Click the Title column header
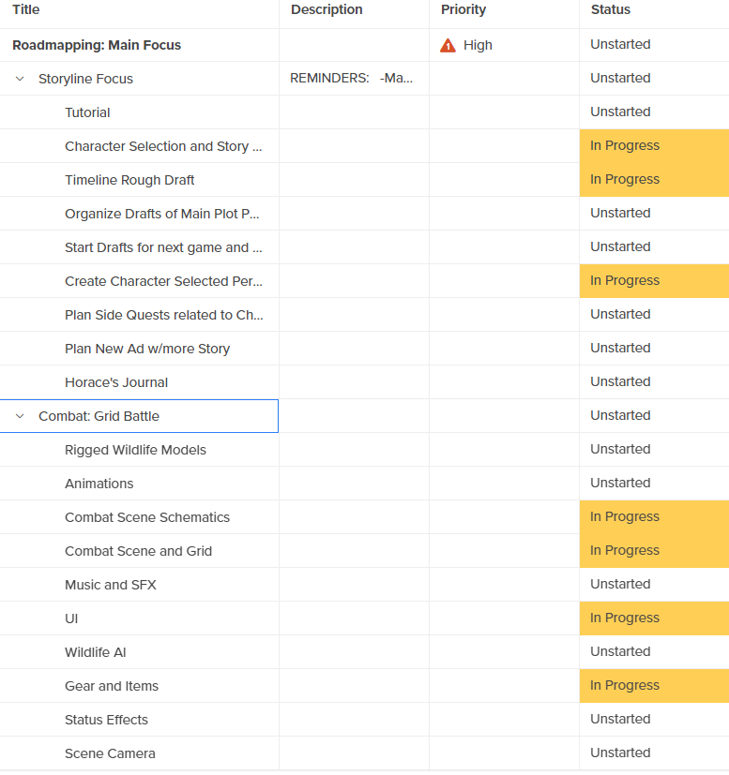This screenshot has height=775, width=729. (26, 9)
